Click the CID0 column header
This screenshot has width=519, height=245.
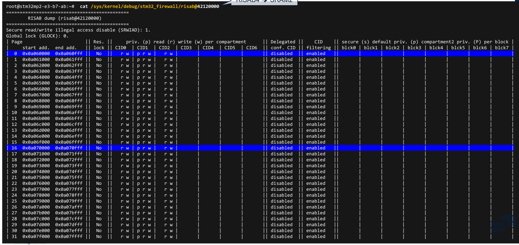(121, 48)
